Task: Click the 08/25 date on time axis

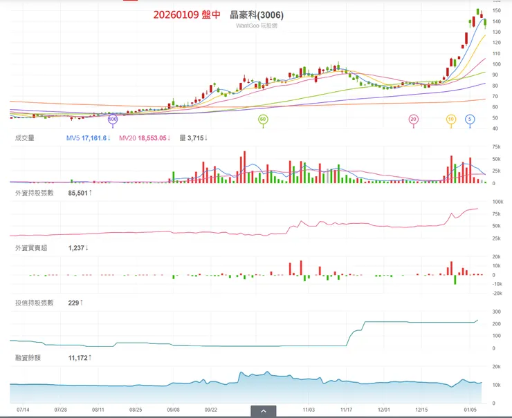Action: [x=136, y=410]
